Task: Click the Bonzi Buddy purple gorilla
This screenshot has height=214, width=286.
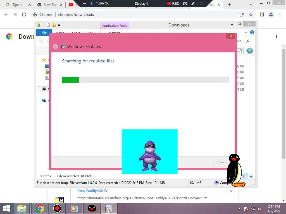Action: [150, 156]
